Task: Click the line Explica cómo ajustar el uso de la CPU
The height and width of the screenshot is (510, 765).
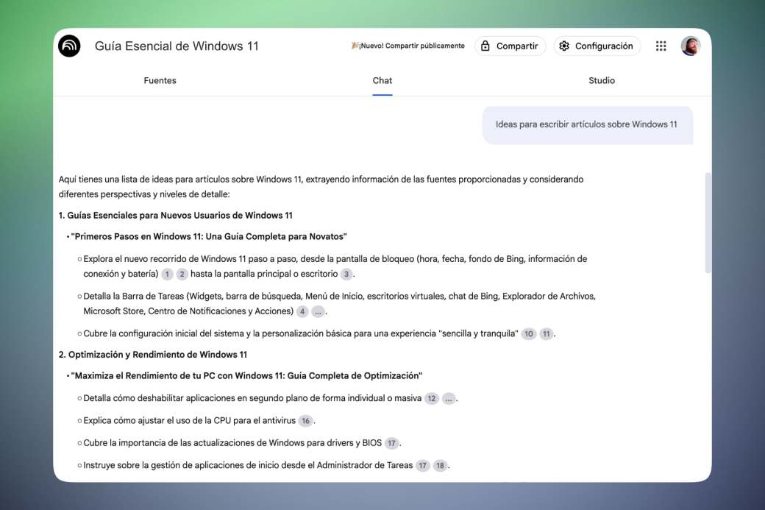Action: [x=189, y=421]
